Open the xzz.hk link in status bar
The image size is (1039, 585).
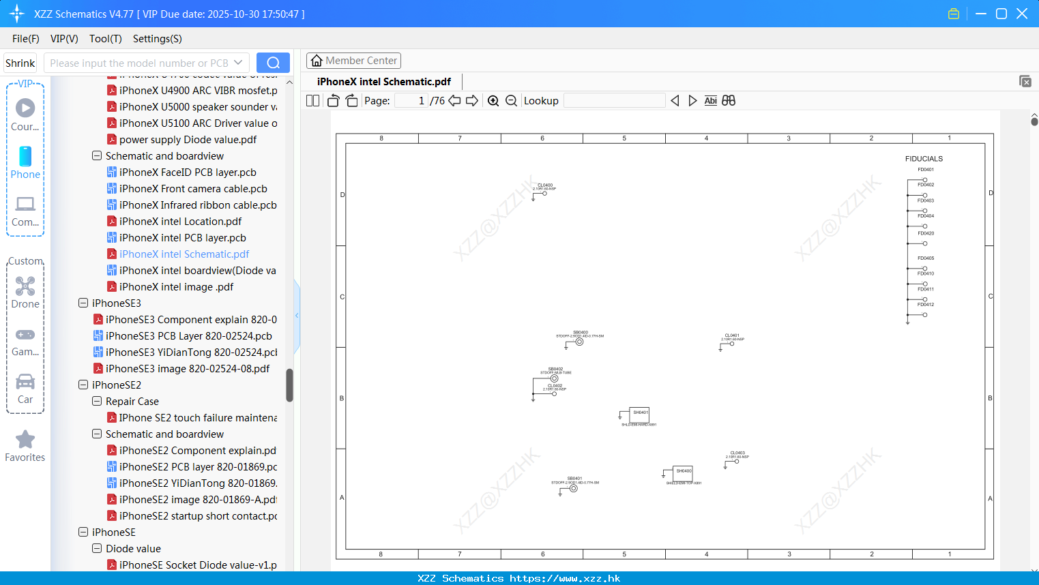pos(565,578)
